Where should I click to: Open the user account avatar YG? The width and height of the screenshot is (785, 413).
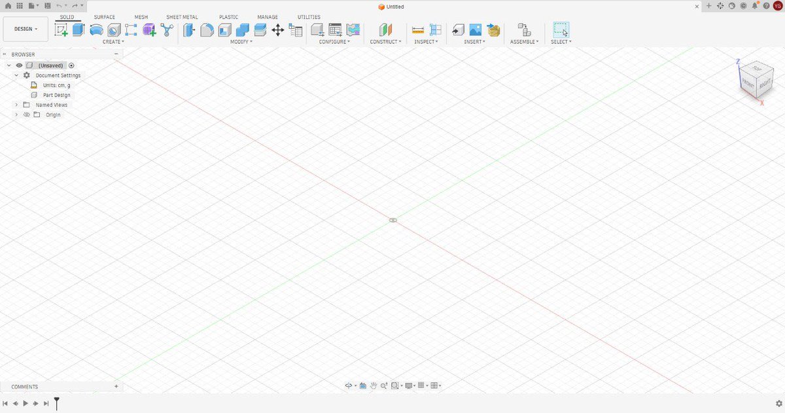[x=777, y=6]
